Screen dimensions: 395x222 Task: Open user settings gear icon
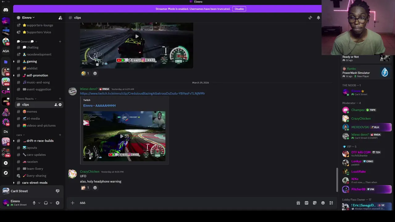(x=57, y=203)
